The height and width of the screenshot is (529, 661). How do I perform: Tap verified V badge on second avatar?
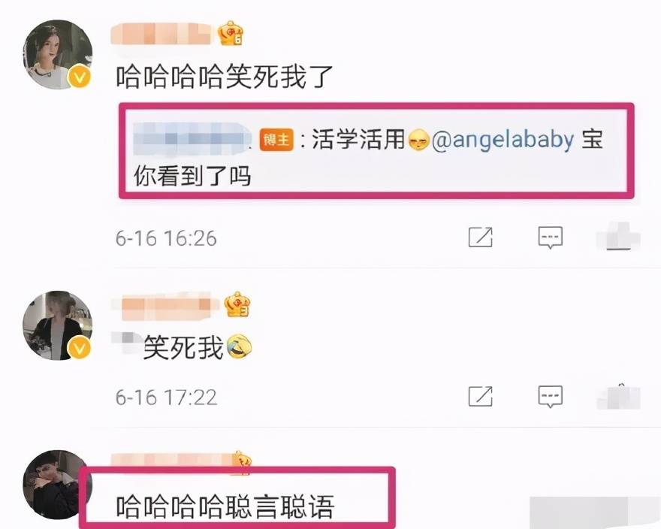(80, 349)
